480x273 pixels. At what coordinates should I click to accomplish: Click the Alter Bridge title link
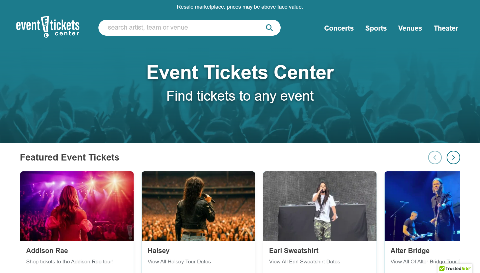[410, 251]
